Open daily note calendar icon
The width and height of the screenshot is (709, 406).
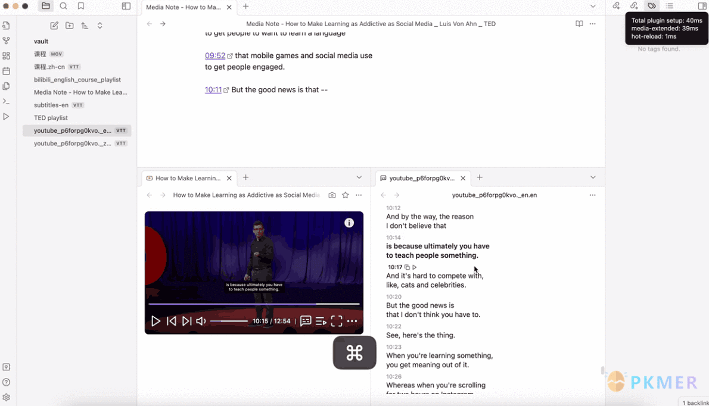pos(7,71)
